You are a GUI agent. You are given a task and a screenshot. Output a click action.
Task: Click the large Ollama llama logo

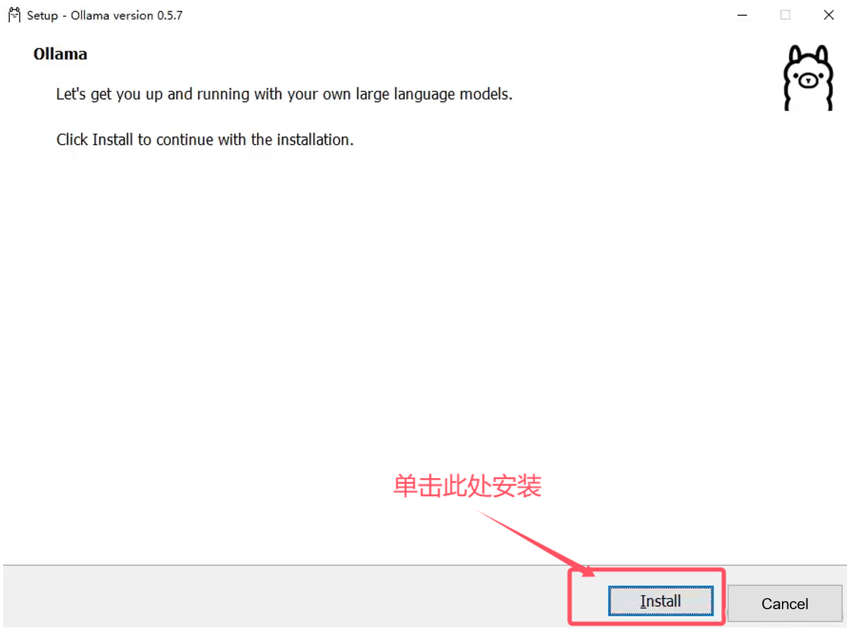pos(808,78)
